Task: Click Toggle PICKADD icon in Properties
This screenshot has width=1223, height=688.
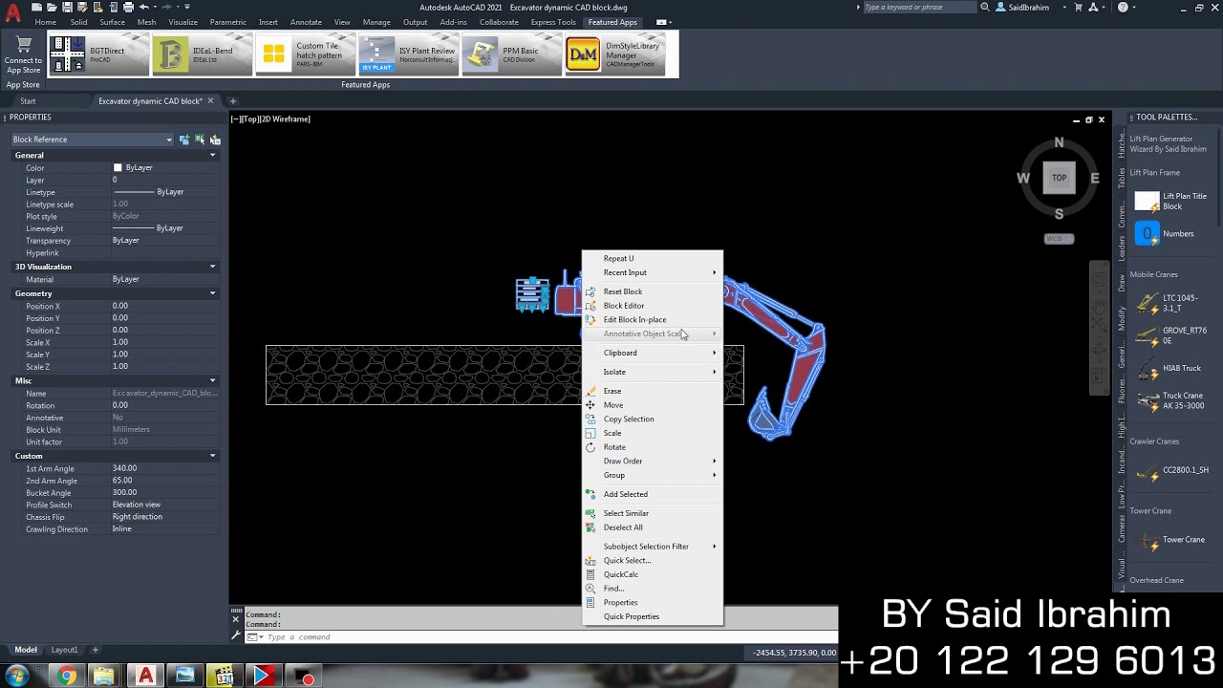Action: click(184, 140)
